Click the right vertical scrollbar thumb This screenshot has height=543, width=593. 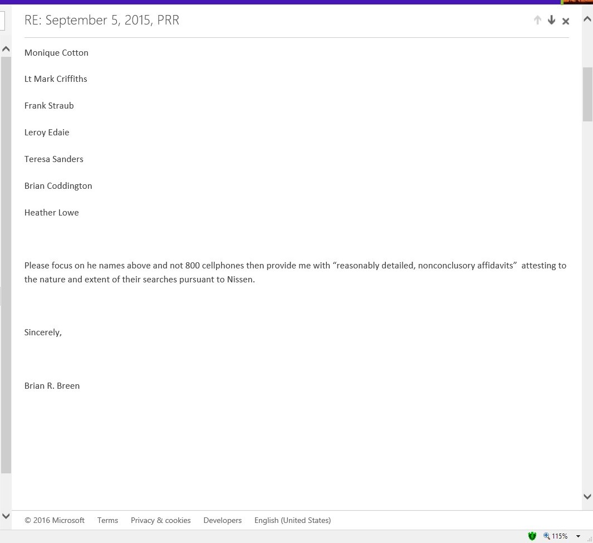[x=587, y=94]
